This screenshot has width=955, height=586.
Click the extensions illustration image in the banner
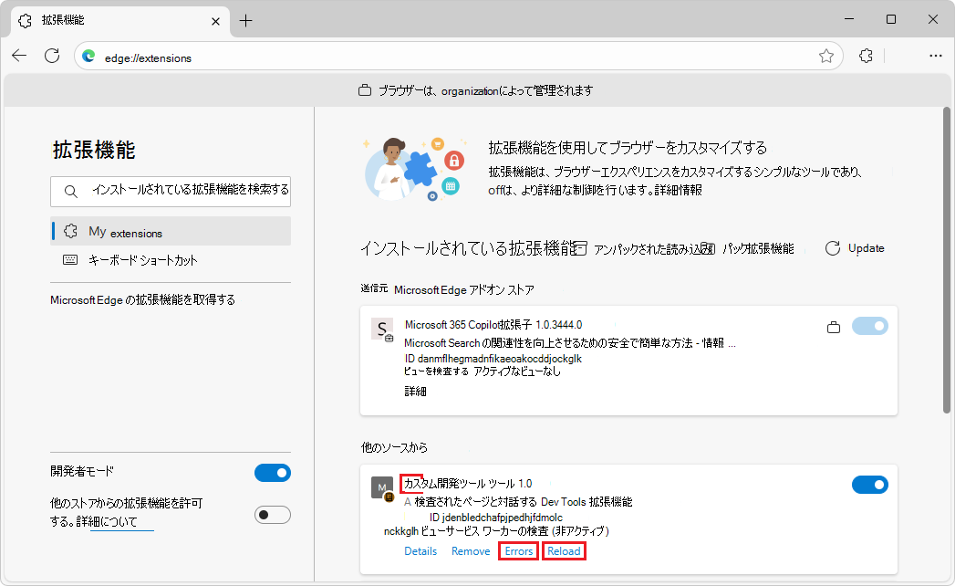pyautogui.click(x=416, y=169)
